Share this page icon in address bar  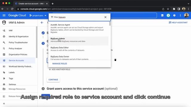[x=163, y=9]
